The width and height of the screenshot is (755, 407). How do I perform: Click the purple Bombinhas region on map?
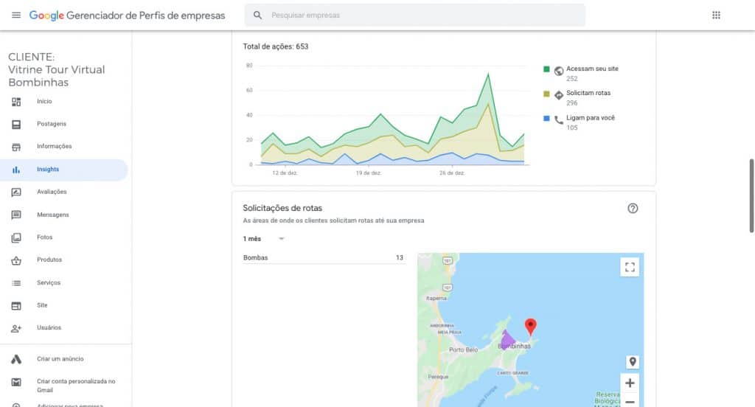(507, 340)
